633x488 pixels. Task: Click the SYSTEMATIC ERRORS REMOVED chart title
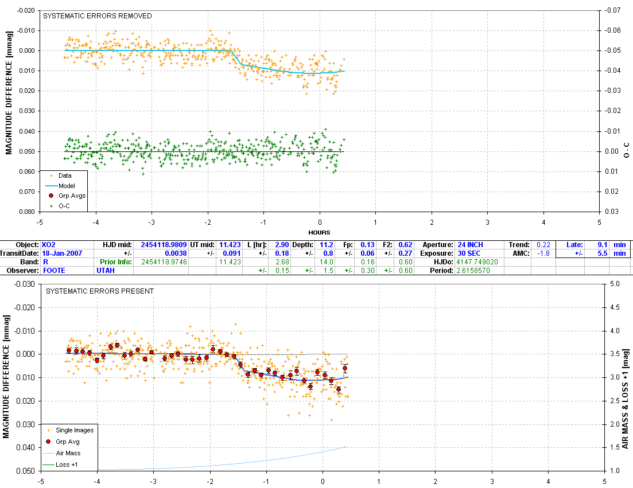98,16
